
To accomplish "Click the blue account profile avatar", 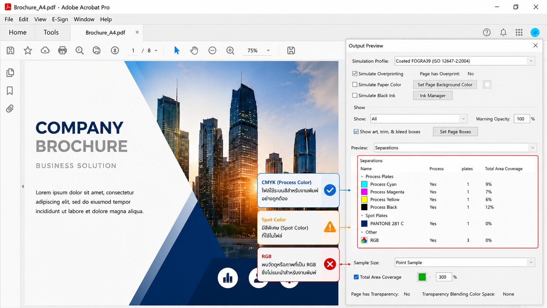I will [x=535, y=32].
